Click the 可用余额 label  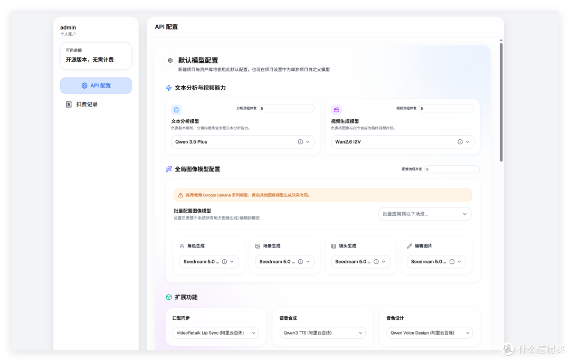click(x=74, y=51)
